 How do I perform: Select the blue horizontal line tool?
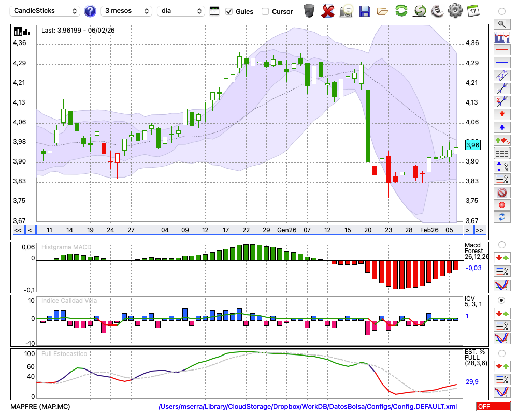pos(502,63)
